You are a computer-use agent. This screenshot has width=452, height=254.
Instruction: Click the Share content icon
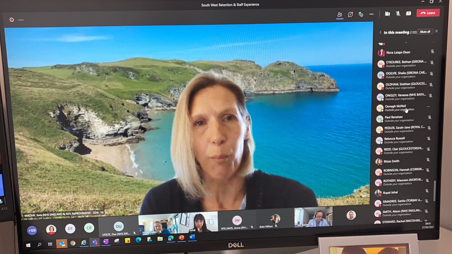pyautogui.click(x=408, y=13)
